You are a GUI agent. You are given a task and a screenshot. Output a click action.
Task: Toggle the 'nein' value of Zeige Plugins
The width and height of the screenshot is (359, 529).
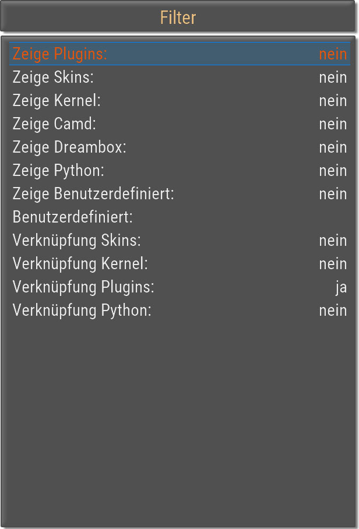pos(333,54)
